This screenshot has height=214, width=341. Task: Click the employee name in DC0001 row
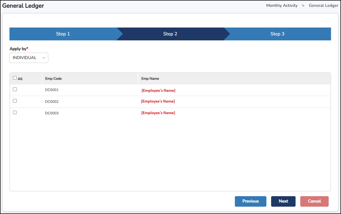pos(158,91)
